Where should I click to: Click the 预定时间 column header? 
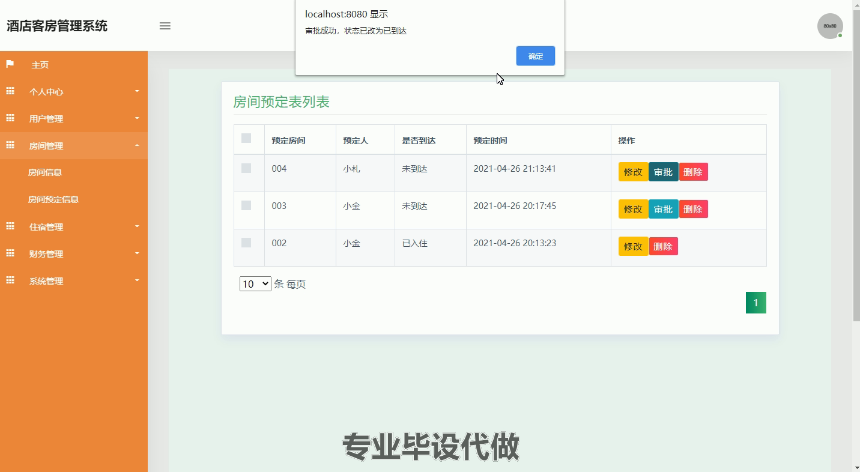click(490, 141)
